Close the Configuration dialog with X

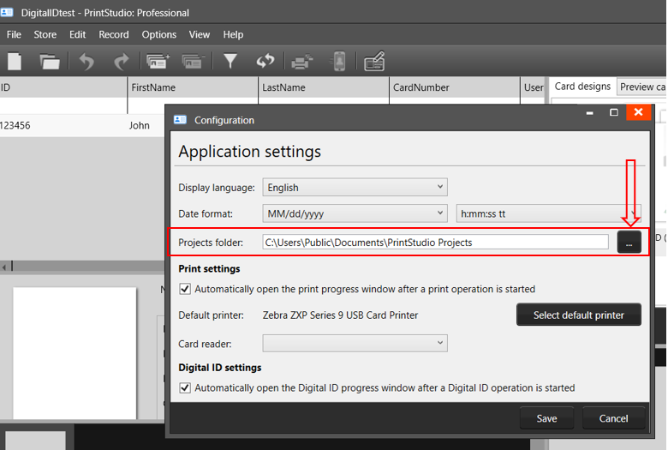coord(638,112)
